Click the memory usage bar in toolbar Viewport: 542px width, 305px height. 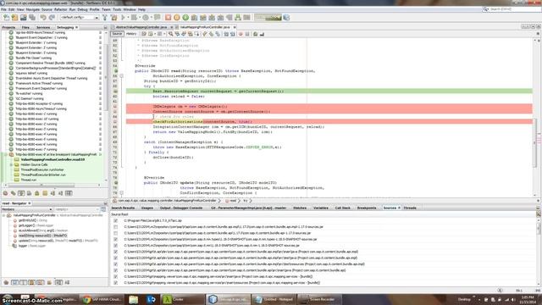click(268, 17)
